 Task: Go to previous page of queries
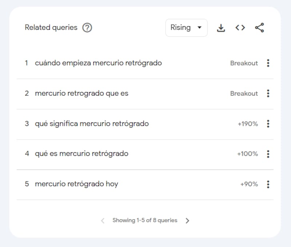(103, 220)
